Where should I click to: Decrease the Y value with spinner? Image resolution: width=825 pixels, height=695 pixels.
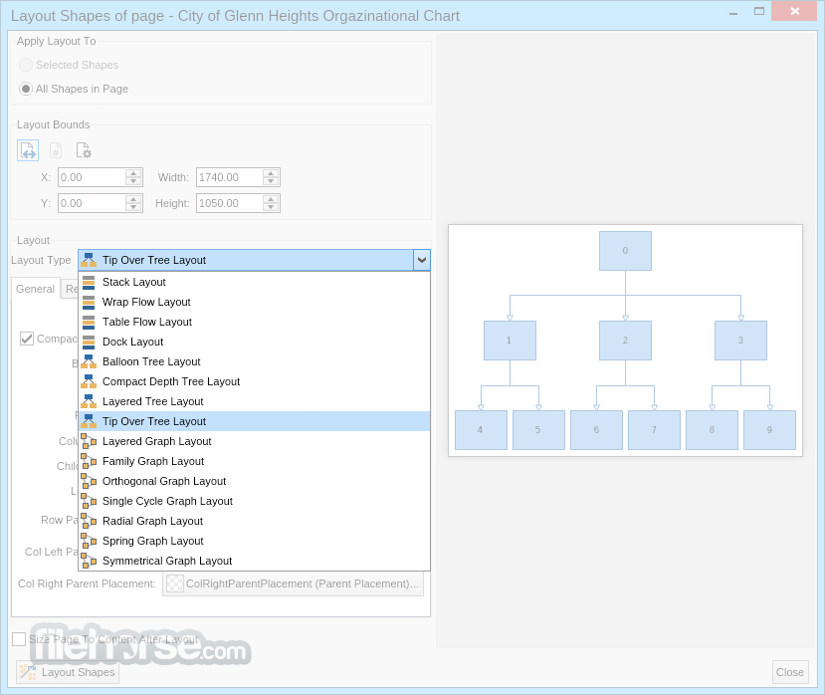tap(133, 207)
